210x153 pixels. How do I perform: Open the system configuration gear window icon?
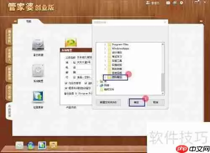38,71
